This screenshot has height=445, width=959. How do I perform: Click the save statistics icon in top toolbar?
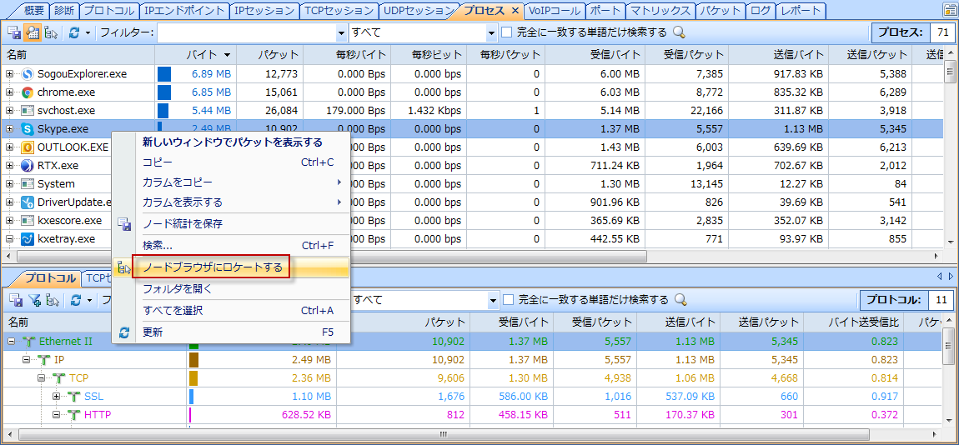click(x=14, y=32)
